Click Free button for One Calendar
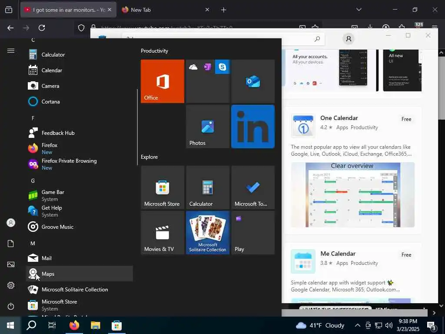Image resolution: width=445 pixels, height=334 pixels. 406,119
